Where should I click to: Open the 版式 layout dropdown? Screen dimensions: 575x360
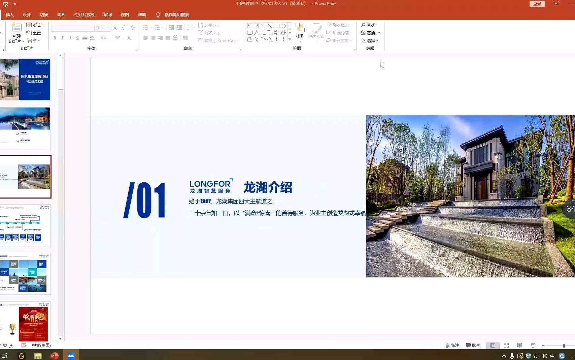click(35, 25)
